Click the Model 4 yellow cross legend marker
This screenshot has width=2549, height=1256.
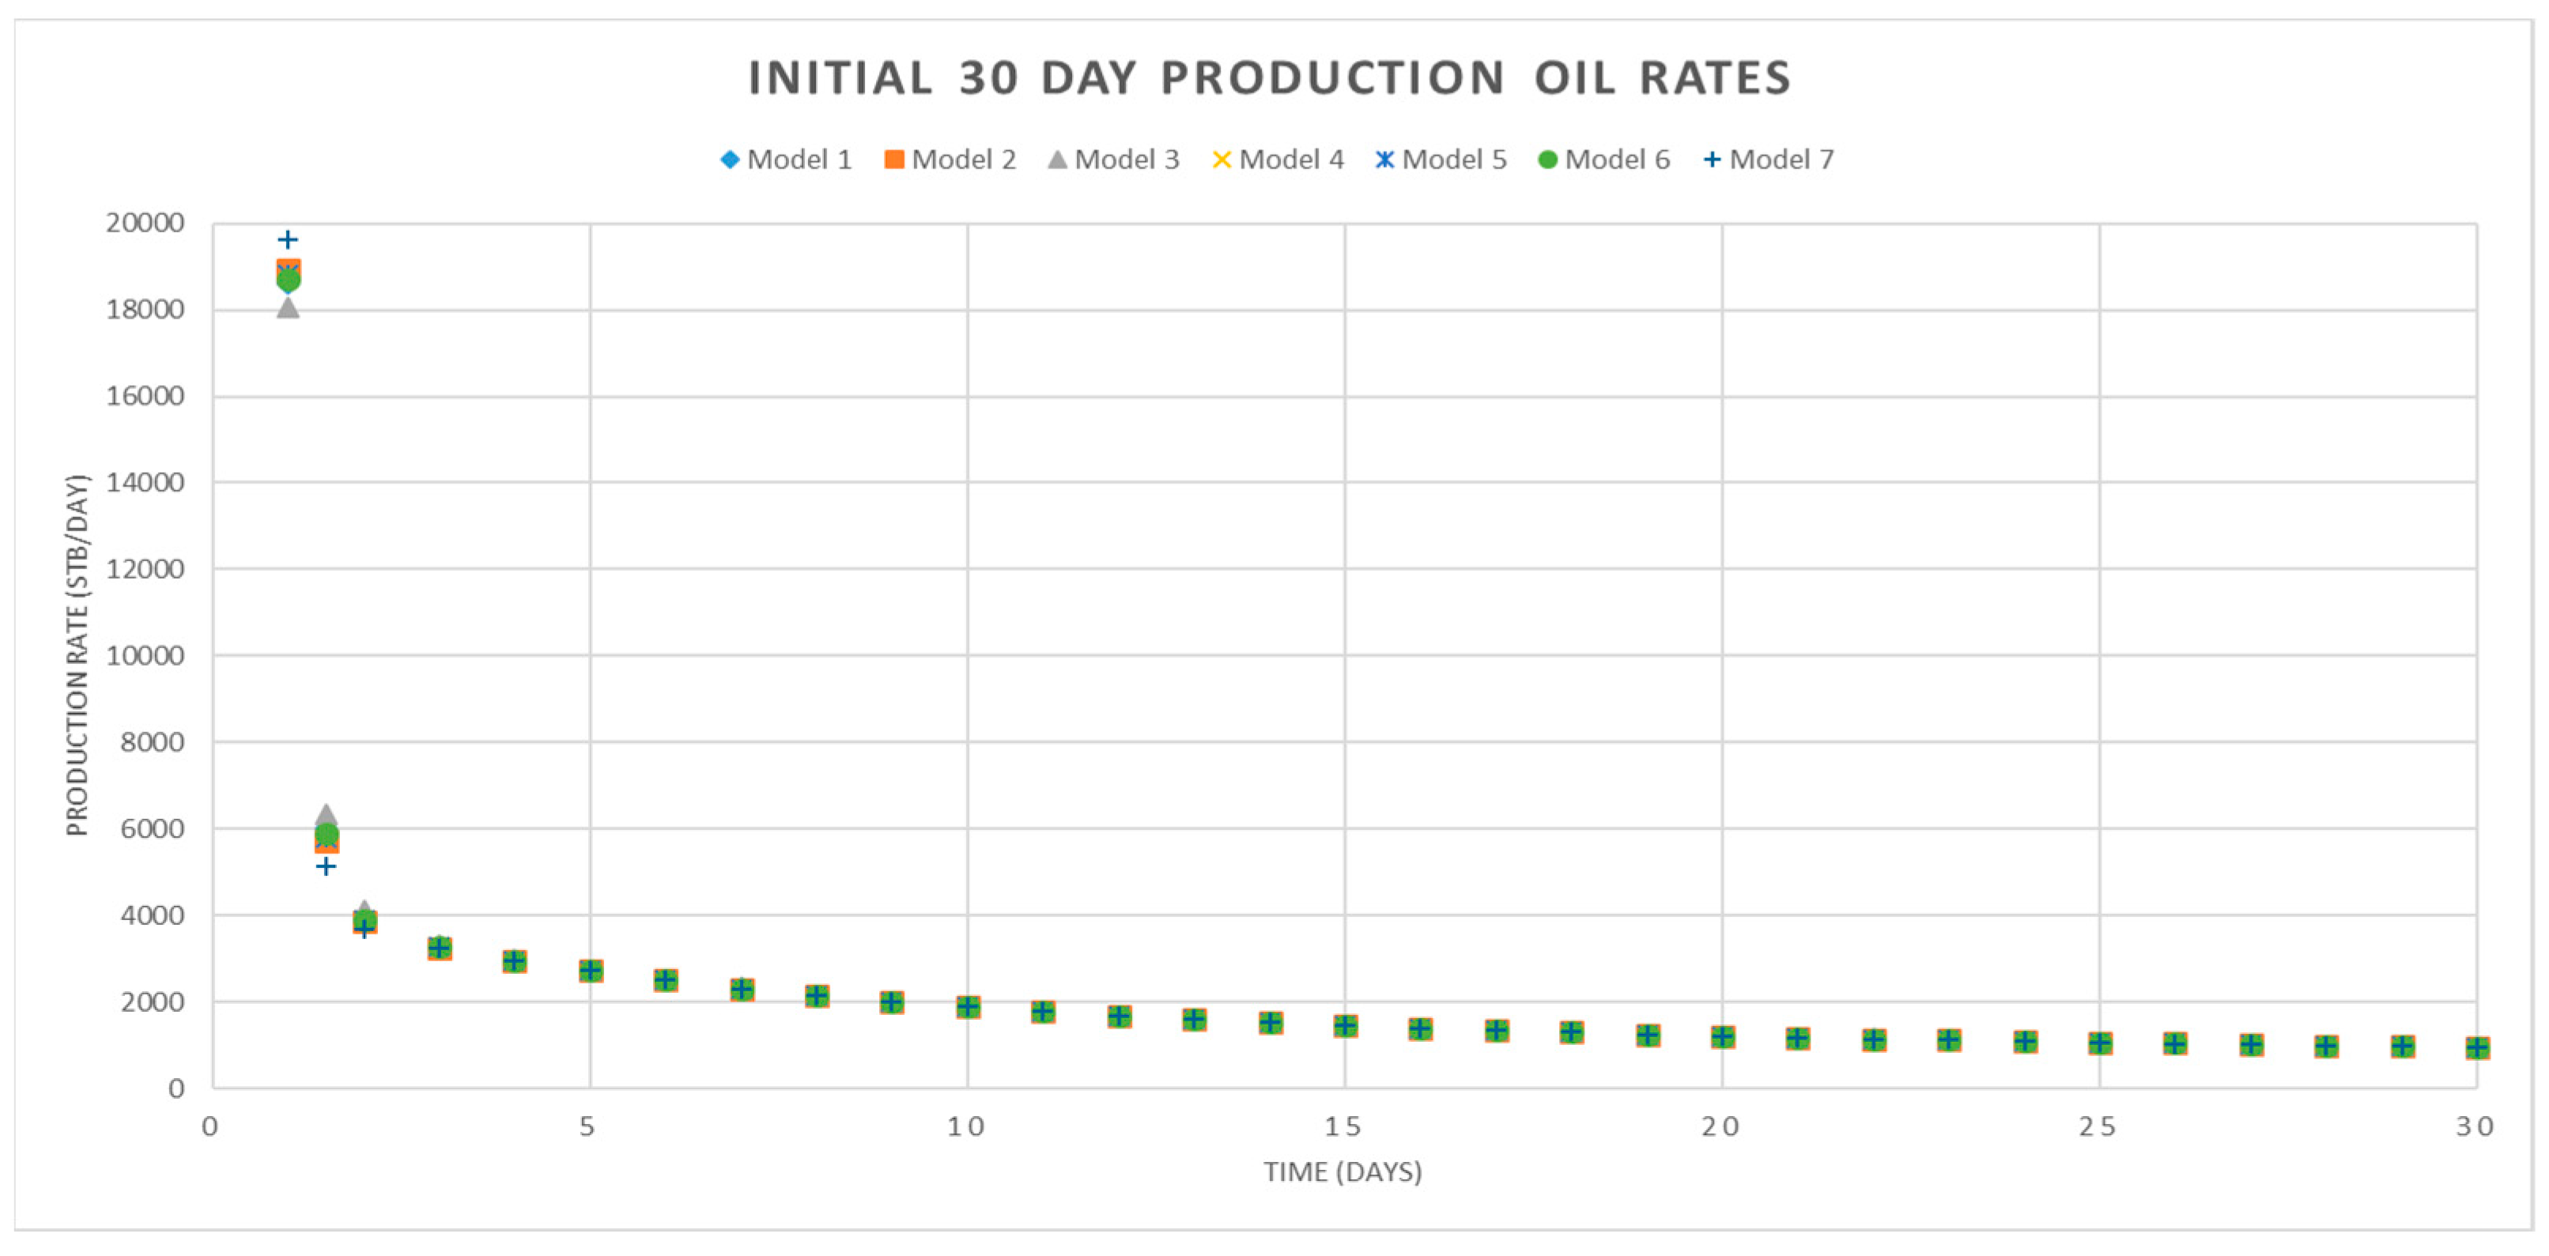(x=1222, y=159)
